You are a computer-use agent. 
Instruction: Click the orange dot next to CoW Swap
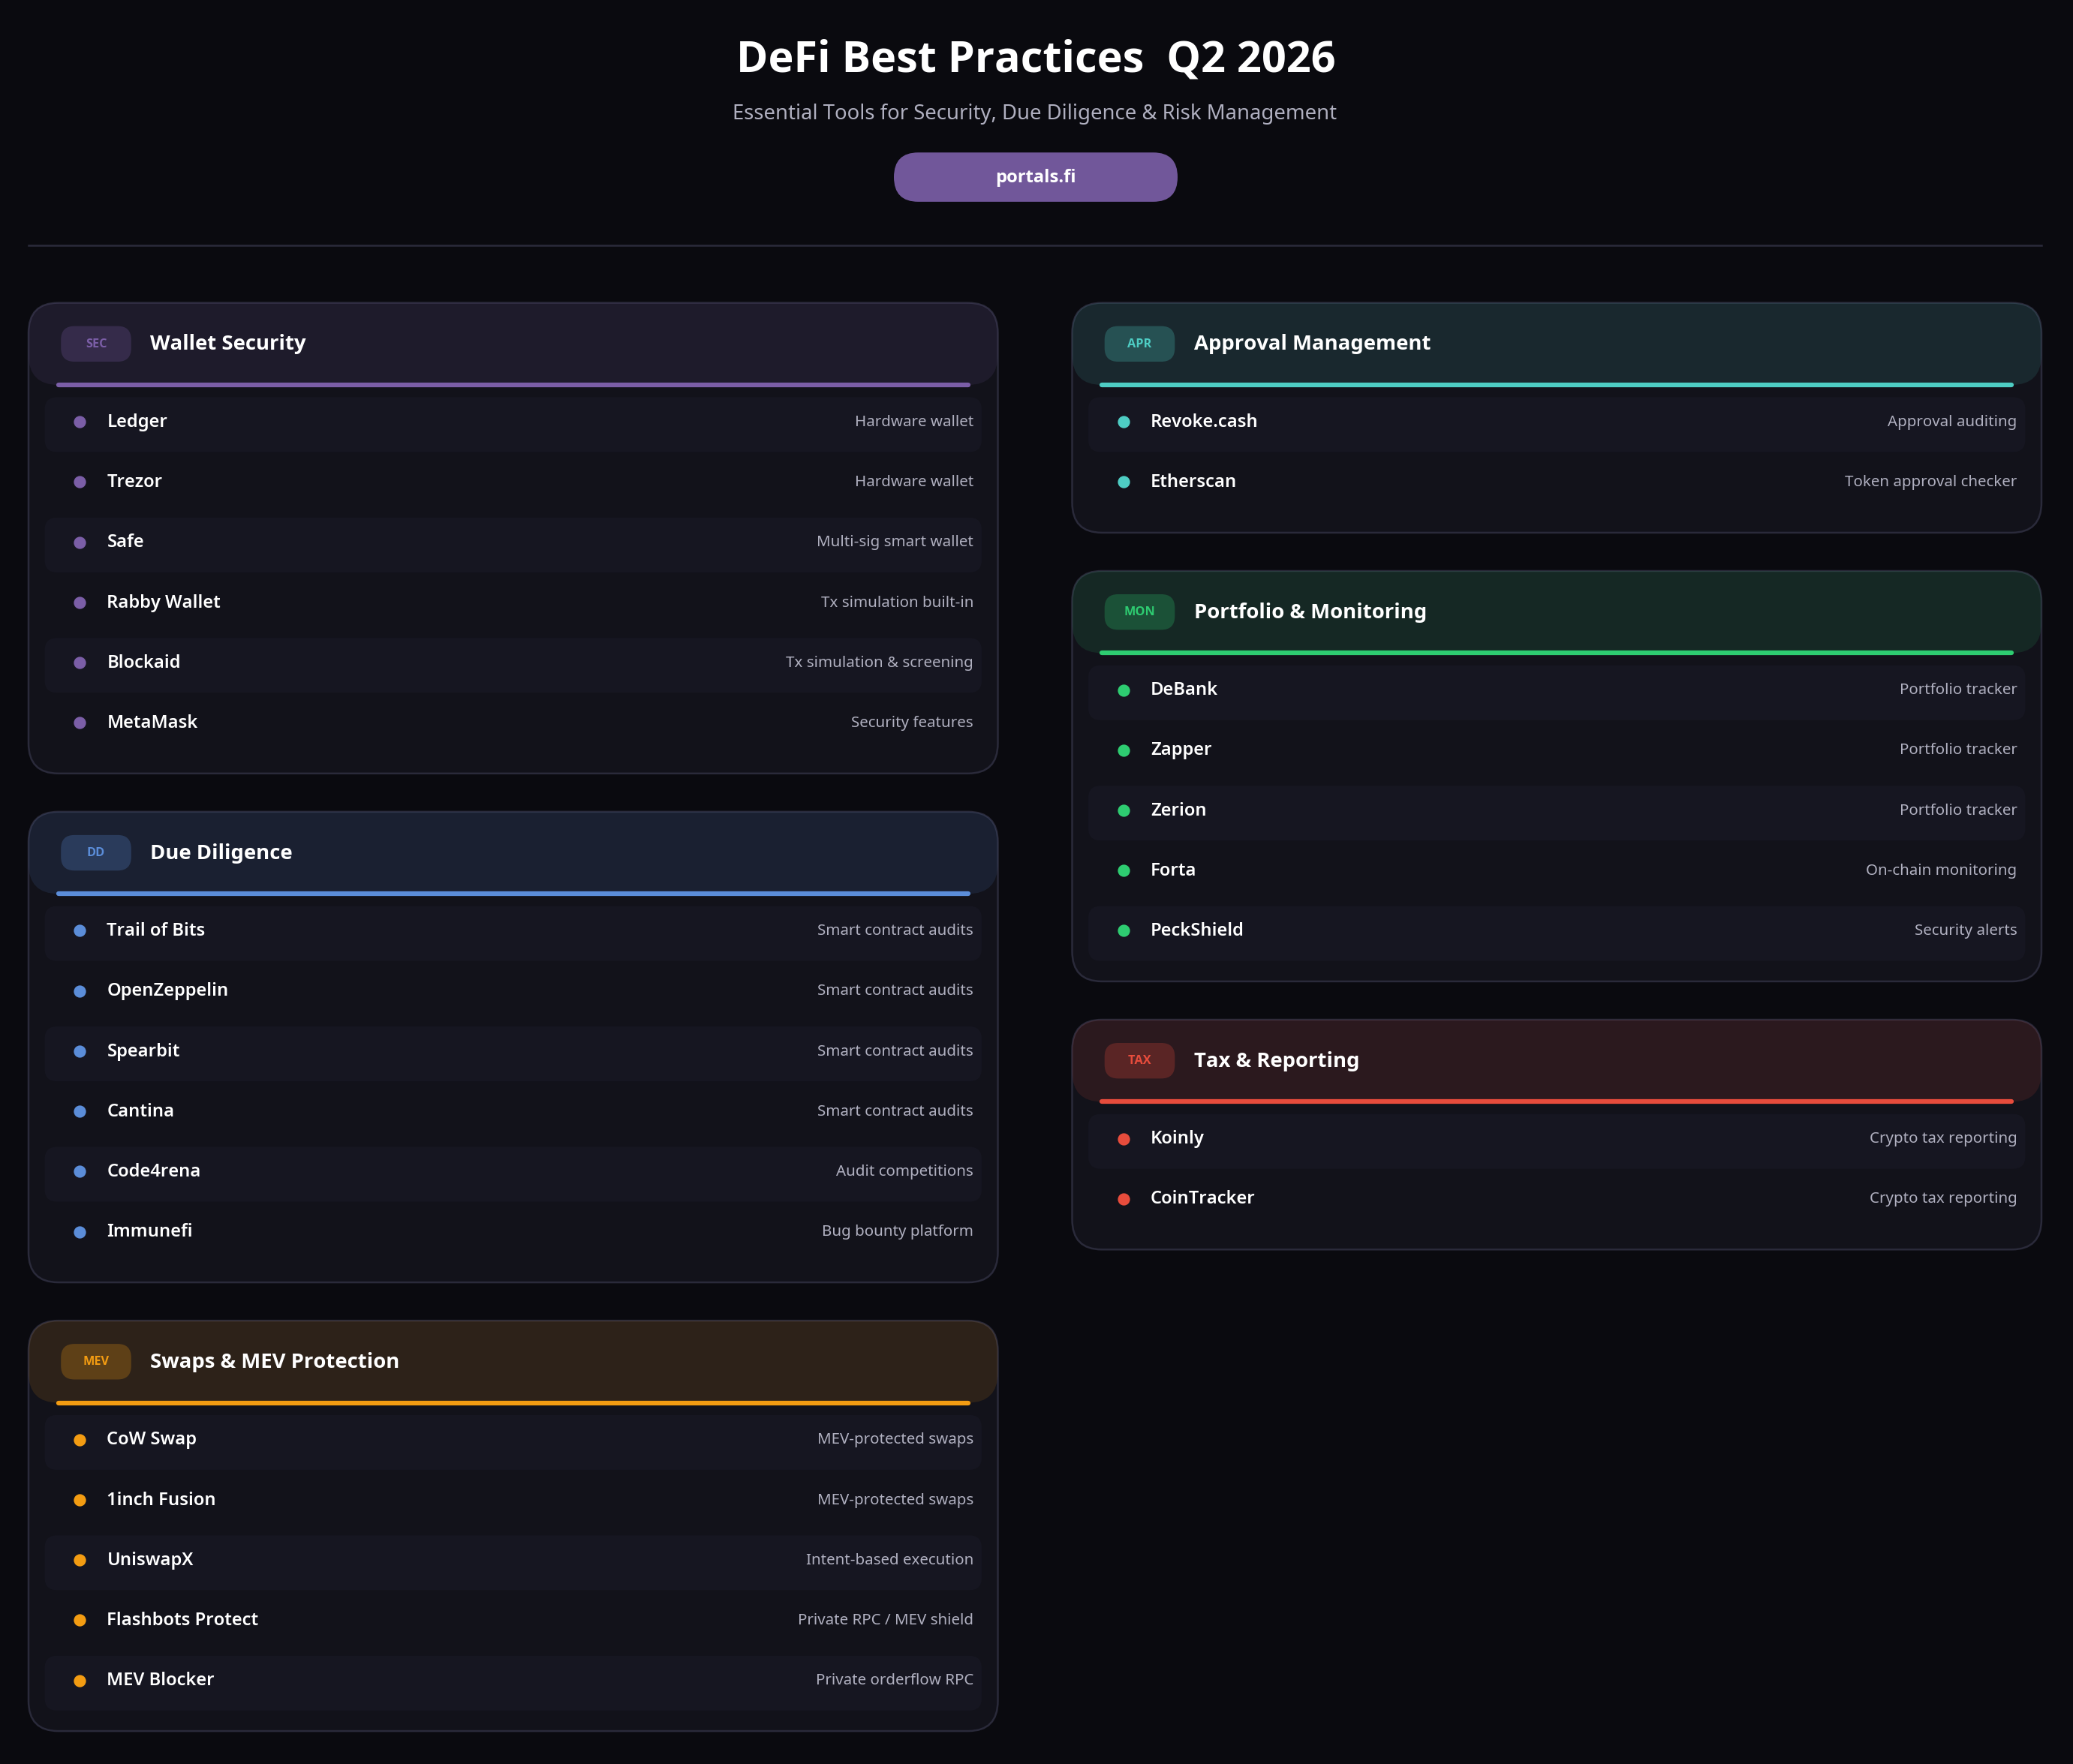tap(80, 1440)
